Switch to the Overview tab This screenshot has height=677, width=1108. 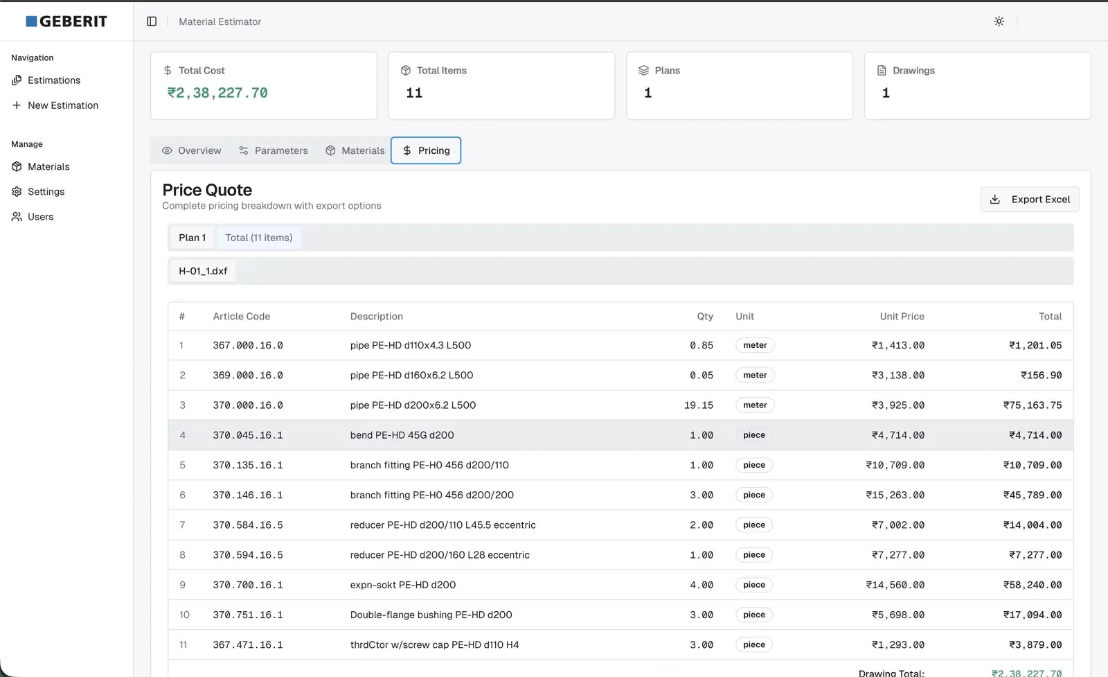[191, 150]
